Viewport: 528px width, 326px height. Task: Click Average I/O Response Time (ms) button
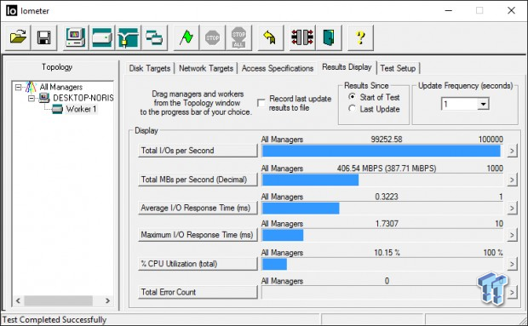[198, 208]
